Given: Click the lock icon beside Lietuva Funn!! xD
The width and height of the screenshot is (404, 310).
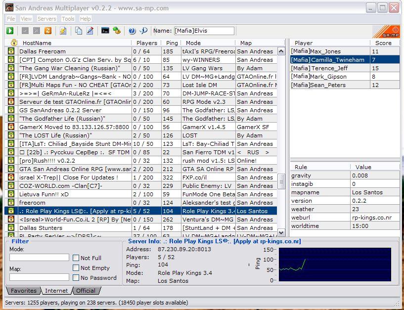Looking at the screenshot, I should [11, 194].
